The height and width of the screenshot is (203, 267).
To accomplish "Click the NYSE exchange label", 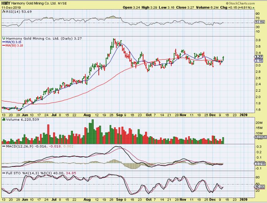I will 62,3.
